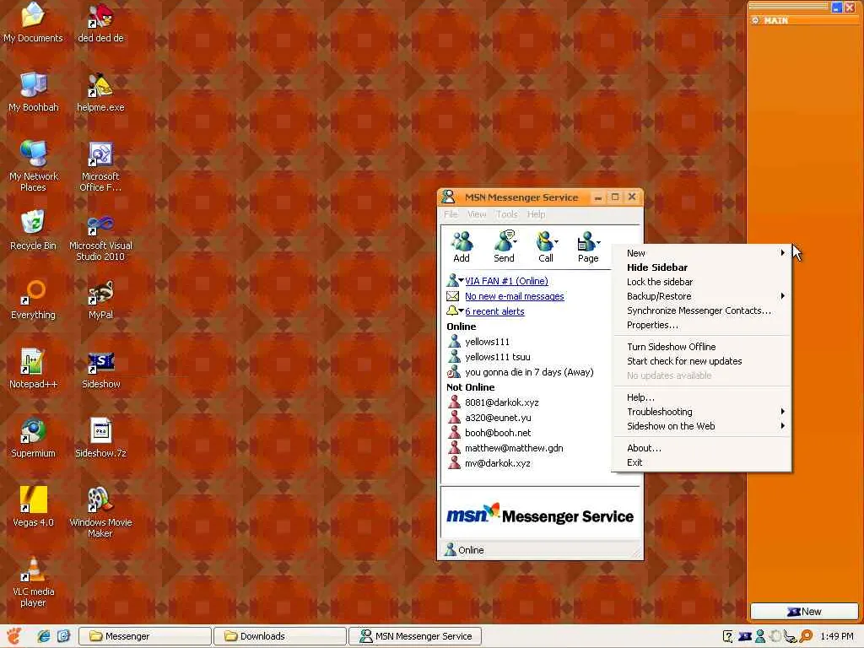Screen dimensions: 864x648
Task: Choose About... from the context menu
Action: tap(701, 448)
